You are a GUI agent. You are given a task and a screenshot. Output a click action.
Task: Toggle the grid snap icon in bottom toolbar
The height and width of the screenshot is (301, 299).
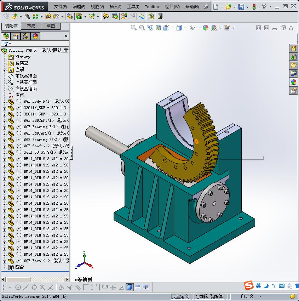[113, 287]
